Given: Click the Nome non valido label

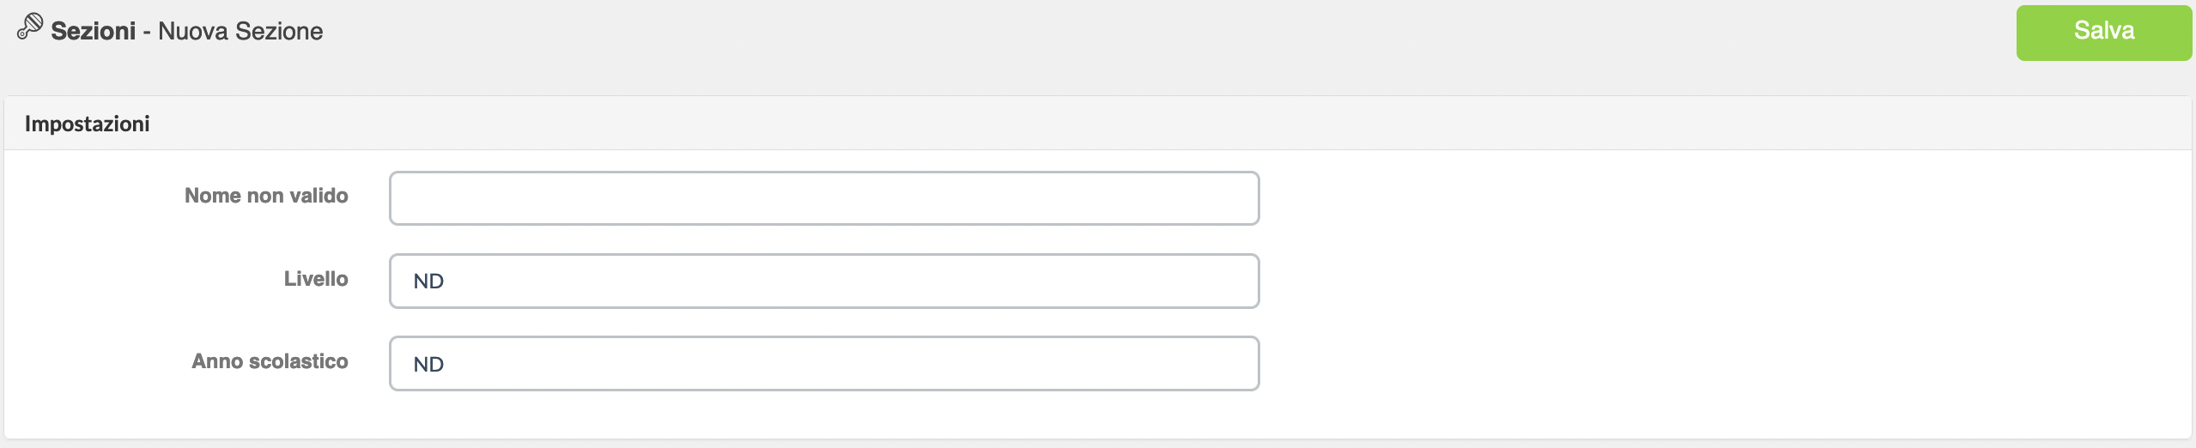Looking at the screenshot, I should click(266, 196).
